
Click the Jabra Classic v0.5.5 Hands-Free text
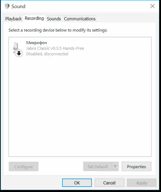[55, 48]
